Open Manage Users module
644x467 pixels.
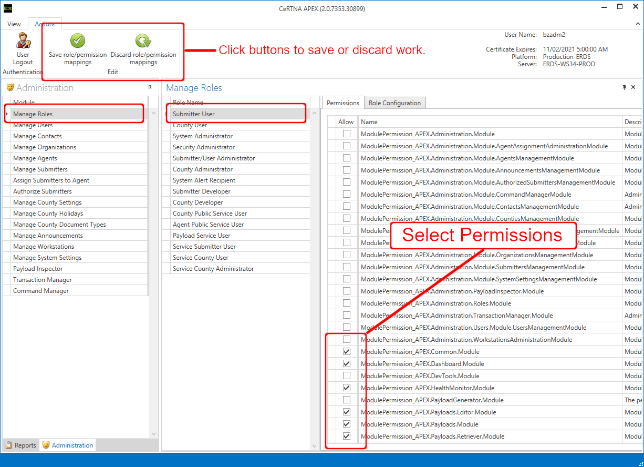pos(33,125)
